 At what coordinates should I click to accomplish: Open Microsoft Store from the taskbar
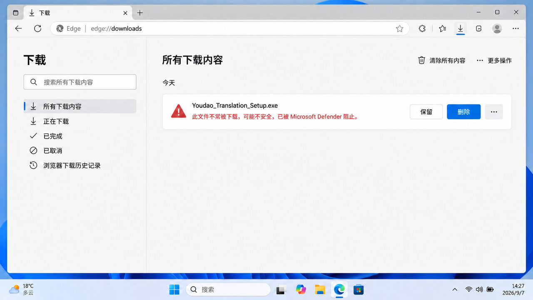[359, 289]
